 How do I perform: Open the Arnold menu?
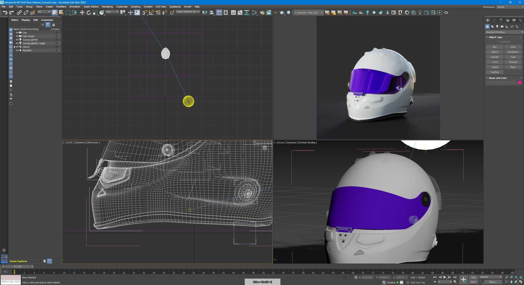tap(187, 7)
